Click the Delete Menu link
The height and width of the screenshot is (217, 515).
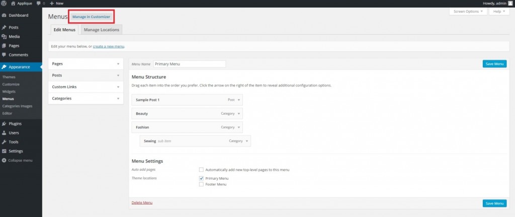(141, 202)
